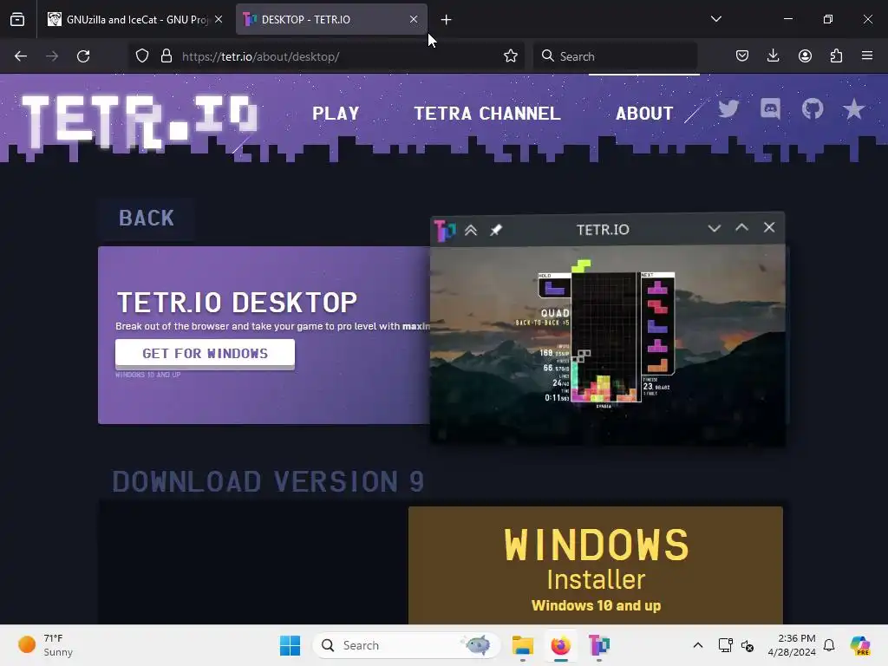The image size is (888, 666).
Task: Reload the current page
Action: coord(83,56)
